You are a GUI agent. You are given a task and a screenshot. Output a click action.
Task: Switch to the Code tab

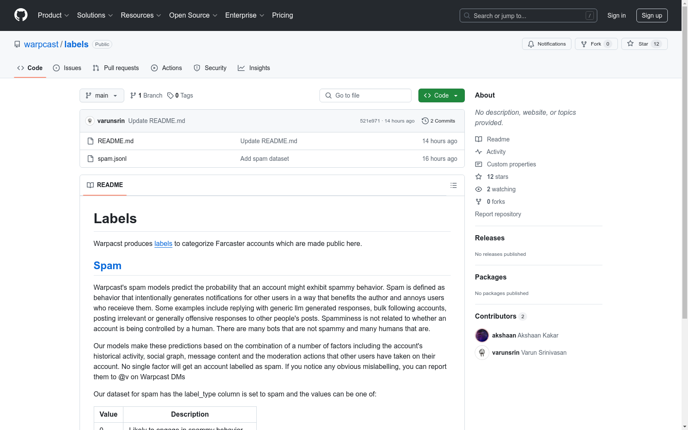pos(30,68)
